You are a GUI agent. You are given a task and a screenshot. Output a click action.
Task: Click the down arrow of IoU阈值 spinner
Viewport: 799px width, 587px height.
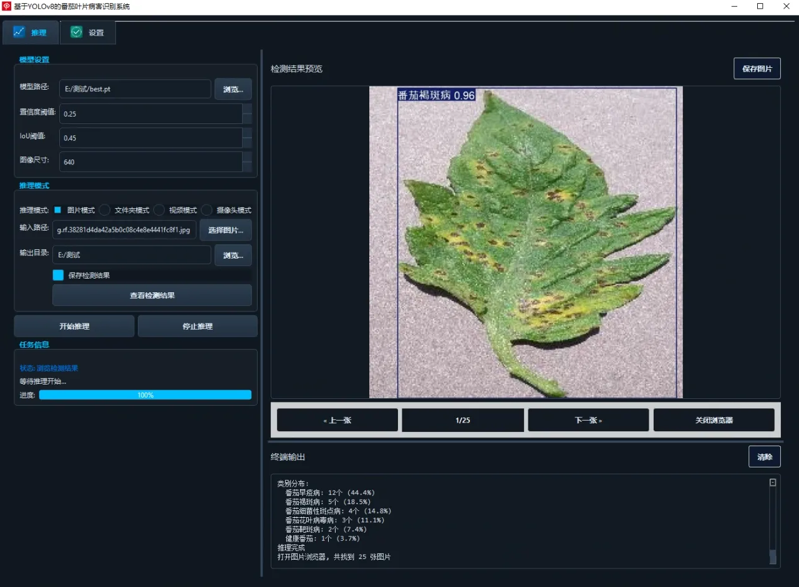click(246, 142)
